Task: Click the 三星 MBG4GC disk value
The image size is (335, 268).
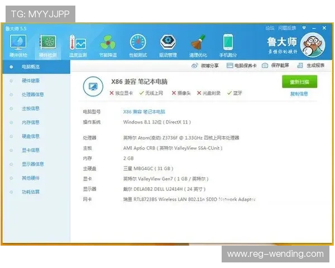Action: [x=148, y=169]
